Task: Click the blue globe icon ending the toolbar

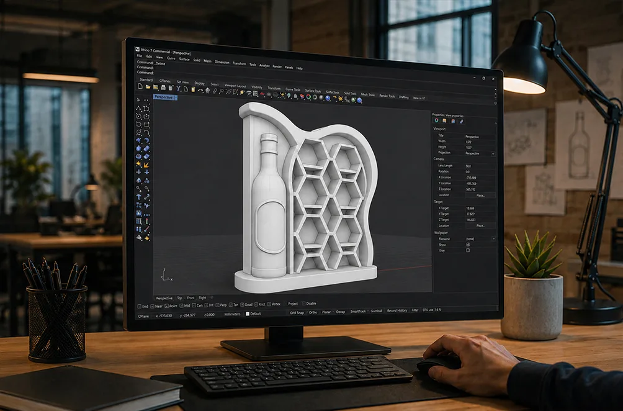Action: 359,100
